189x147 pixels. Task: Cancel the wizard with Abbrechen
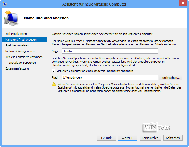173,138
